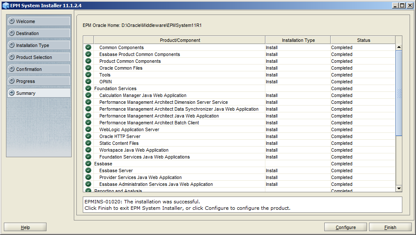Click Configure to configure the product
The image size is (416, 235).
pos(346,227)
